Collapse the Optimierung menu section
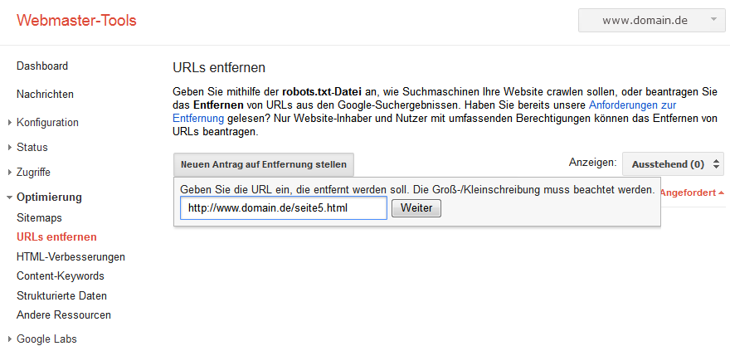730x351 pixels. 49,197
